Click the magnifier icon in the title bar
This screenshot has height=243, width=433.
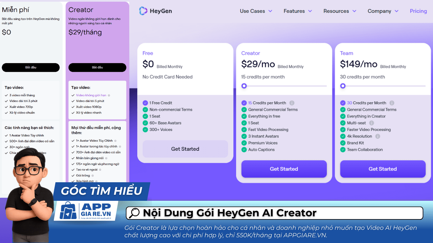click(134, 213)
